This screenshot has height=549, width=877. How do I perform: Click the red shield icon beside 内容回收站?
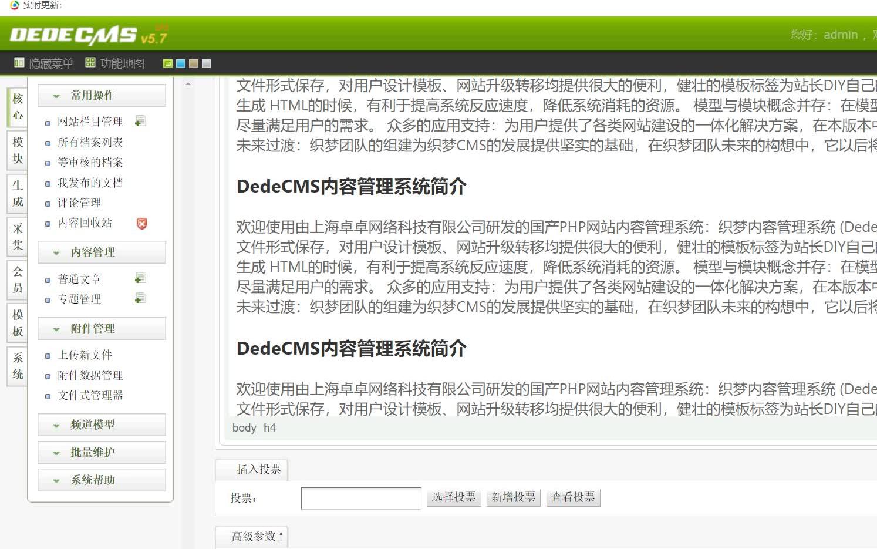(x=141, y=223)
